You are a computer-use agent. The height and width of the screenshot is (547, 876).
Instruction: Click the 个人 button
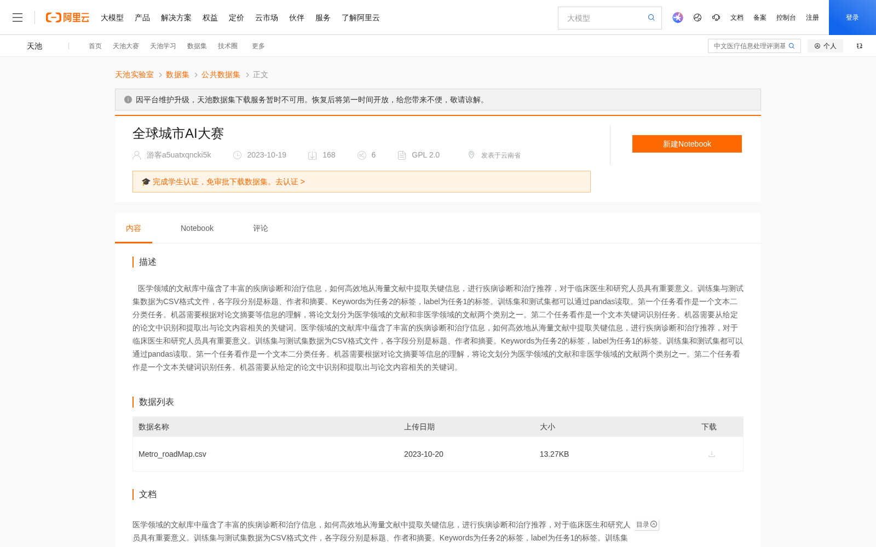pyautogui.click(x=825, y=46)
